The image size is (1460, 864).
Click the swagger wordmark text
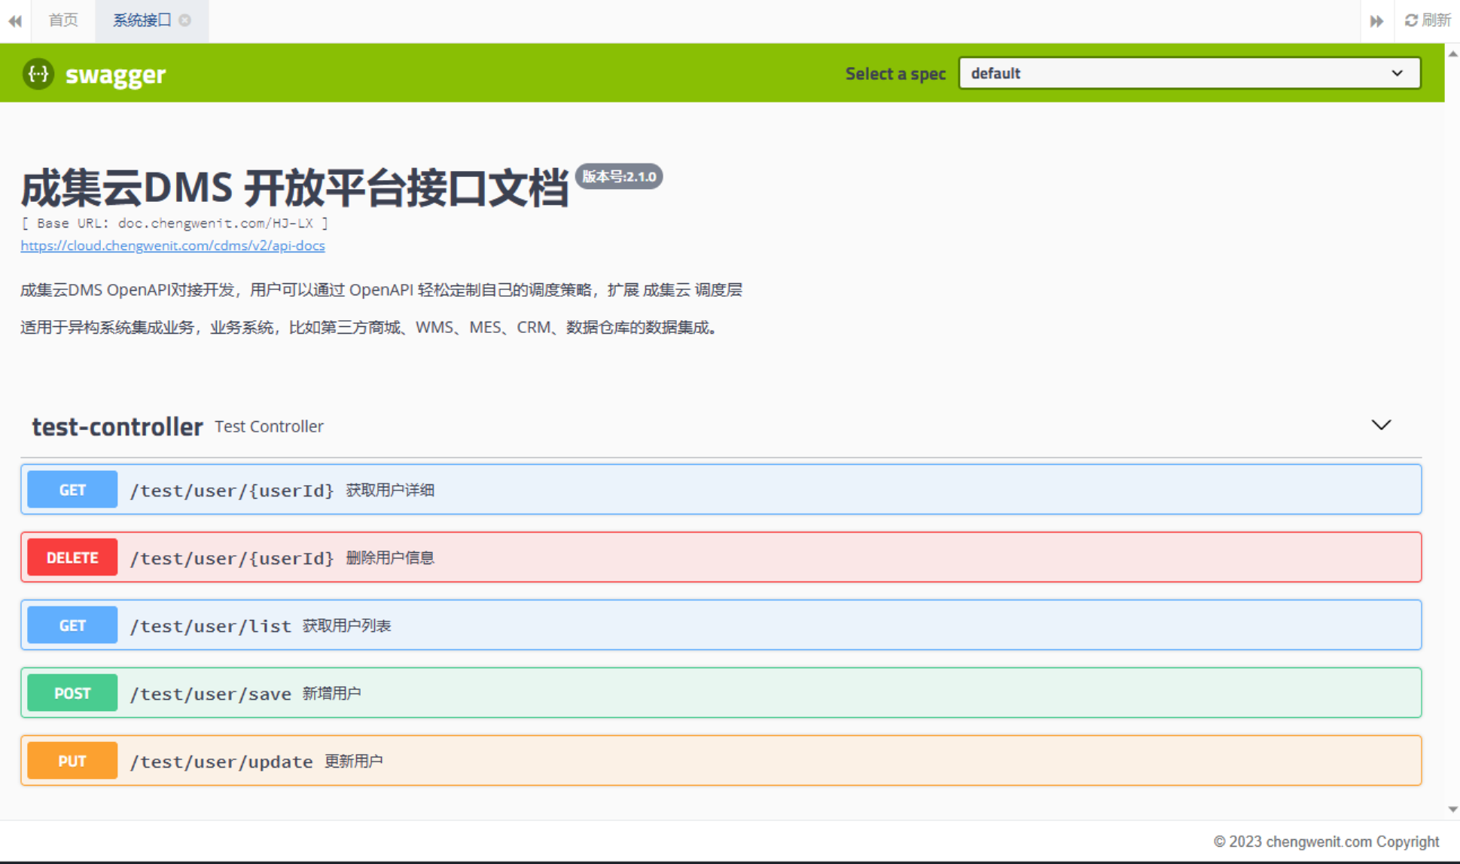click(x=115, y=75)
